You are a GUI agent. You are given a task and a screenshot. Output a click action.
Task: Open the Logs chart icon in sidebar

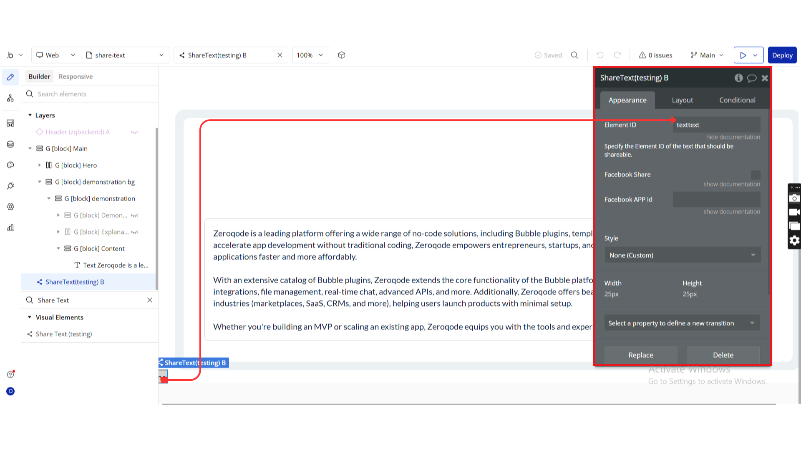coord(10,227)
